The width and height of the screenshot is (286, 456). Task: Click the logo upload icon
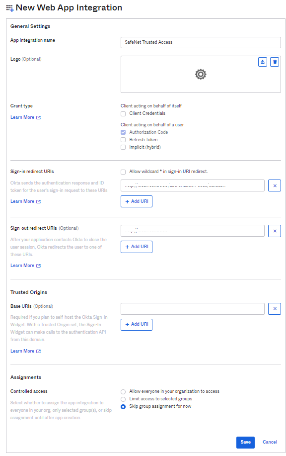(263, 62)
